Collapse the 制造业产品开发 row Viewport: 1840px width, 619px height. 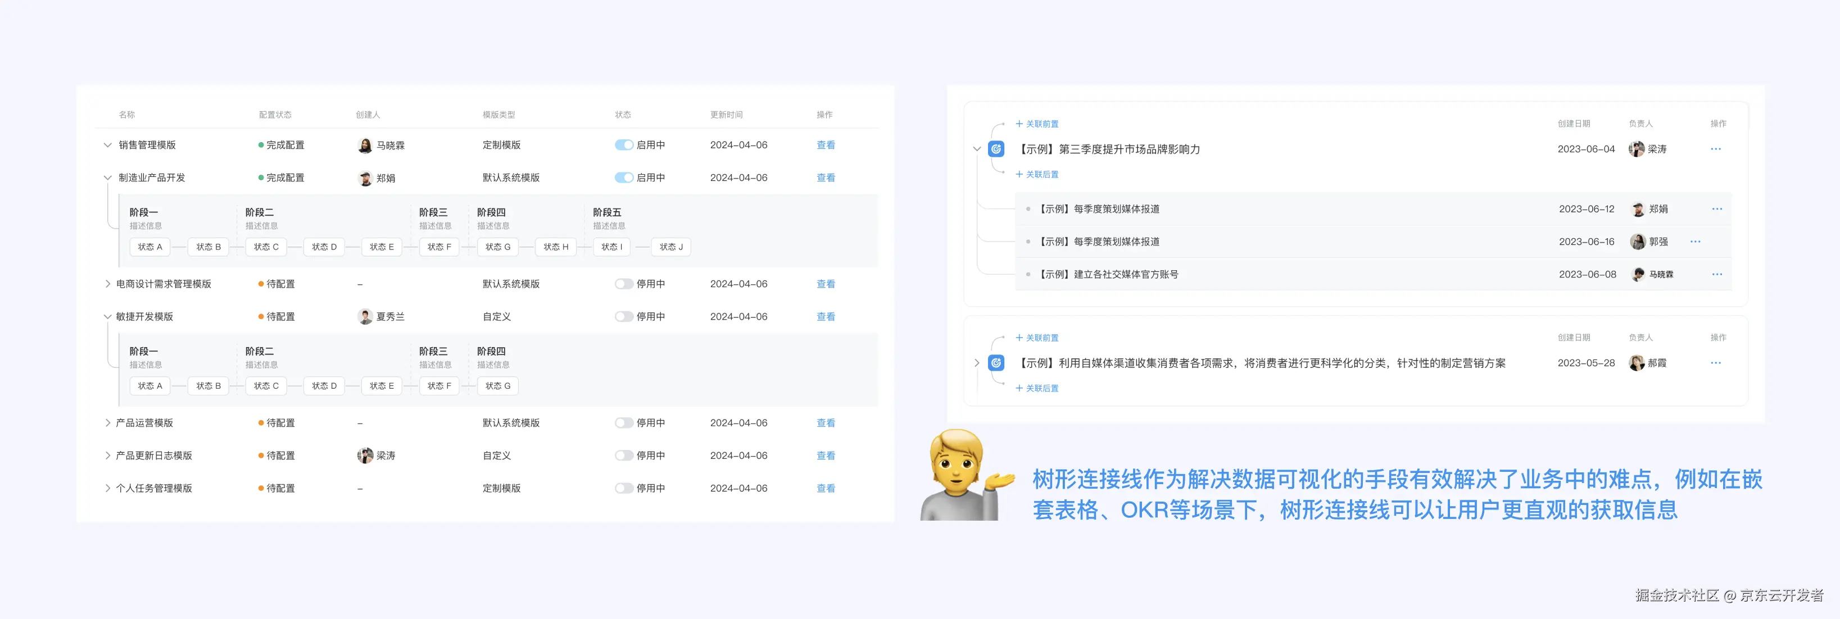[108, 177]
